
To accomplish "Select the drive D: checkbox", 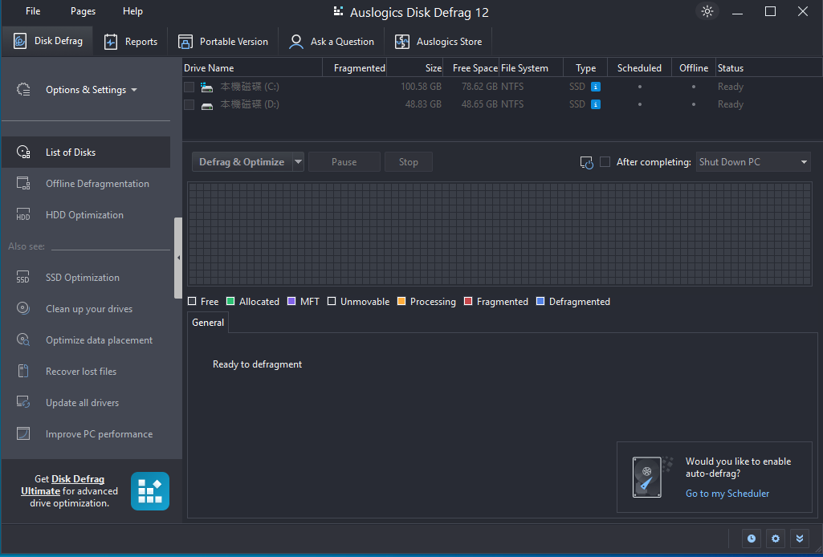I will (189, 104).
